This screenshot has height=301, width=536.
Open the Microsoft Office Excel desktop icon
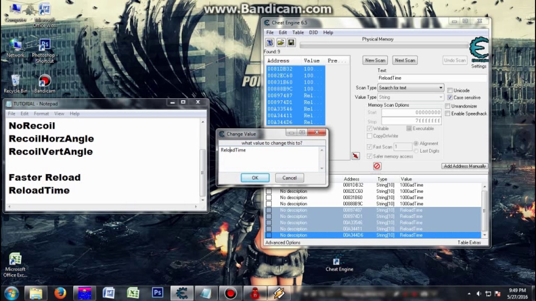point(15,265)
